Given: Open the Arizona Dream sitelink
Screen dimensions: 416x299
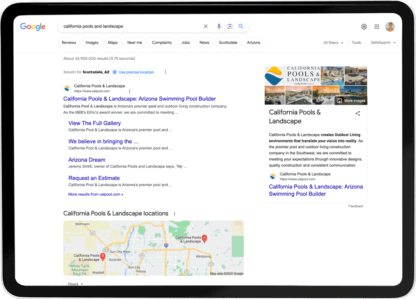Looking at the screenshot, I should [87, 160].
